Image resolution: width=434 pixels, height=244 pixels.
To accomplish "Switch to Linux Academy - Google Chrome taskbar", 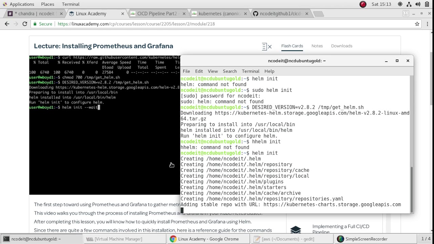I will [x=209, y=239].
